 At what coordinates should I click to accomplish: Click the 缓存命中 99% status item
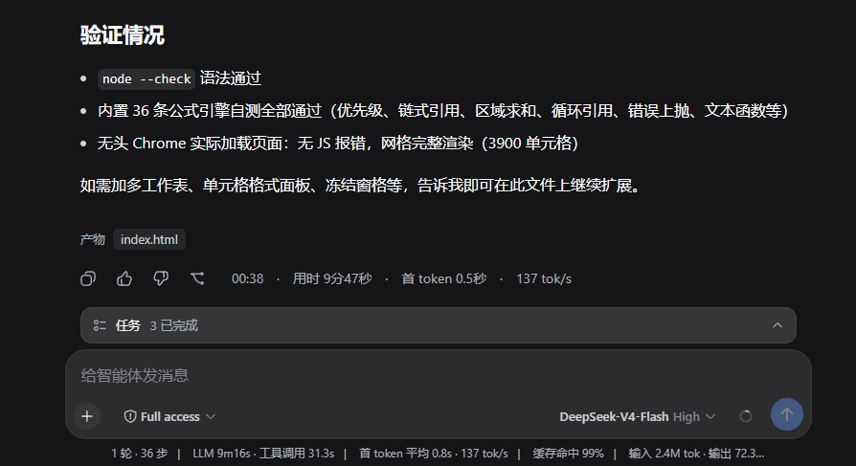tap(569, 454)
